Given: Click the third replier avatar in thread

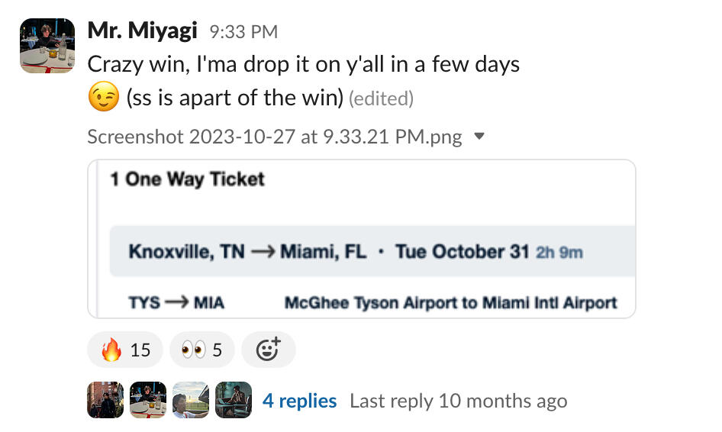Looking at the screenshot, I should coord(191,400).
